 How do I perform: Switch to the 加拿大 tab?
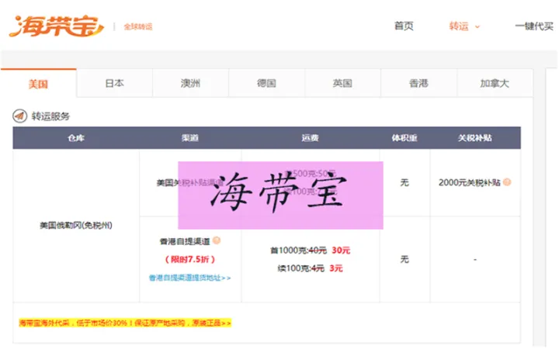click(495, 83)
